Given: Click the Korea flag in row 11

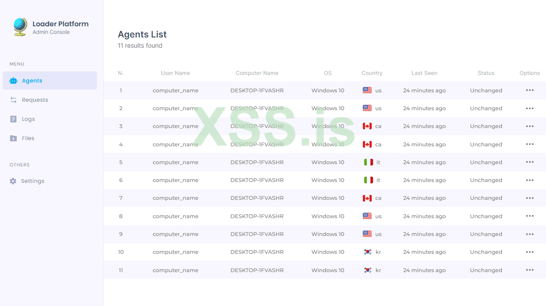Looking at the screenshot, I should click(368, 270).
